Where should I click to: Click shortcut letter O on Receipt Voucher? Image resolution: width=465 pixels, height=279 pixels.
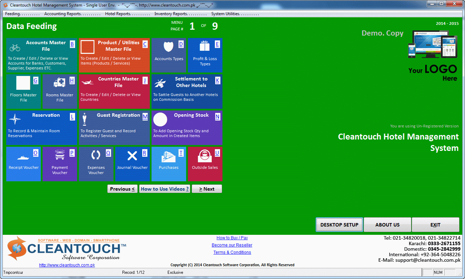point(36,153)
